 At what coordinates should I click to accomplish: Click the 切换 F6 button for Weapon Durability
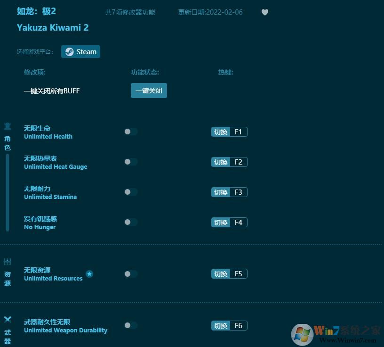click(x=229, y=325)
